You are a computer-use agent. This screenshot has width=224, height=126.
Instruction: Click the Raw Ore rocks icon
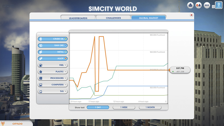click(41, 45)
